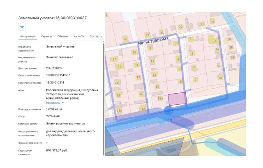The image size is (263, 168).
Task: Click Земли населенных пунктов category value
Action: 66,124
